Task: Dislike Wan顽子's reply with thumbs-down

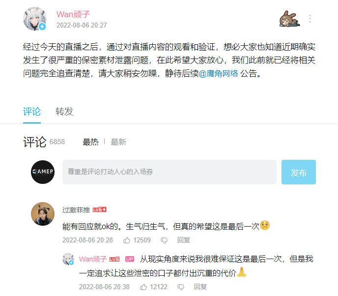Action: pyautogui.click(x=181, y=287)
